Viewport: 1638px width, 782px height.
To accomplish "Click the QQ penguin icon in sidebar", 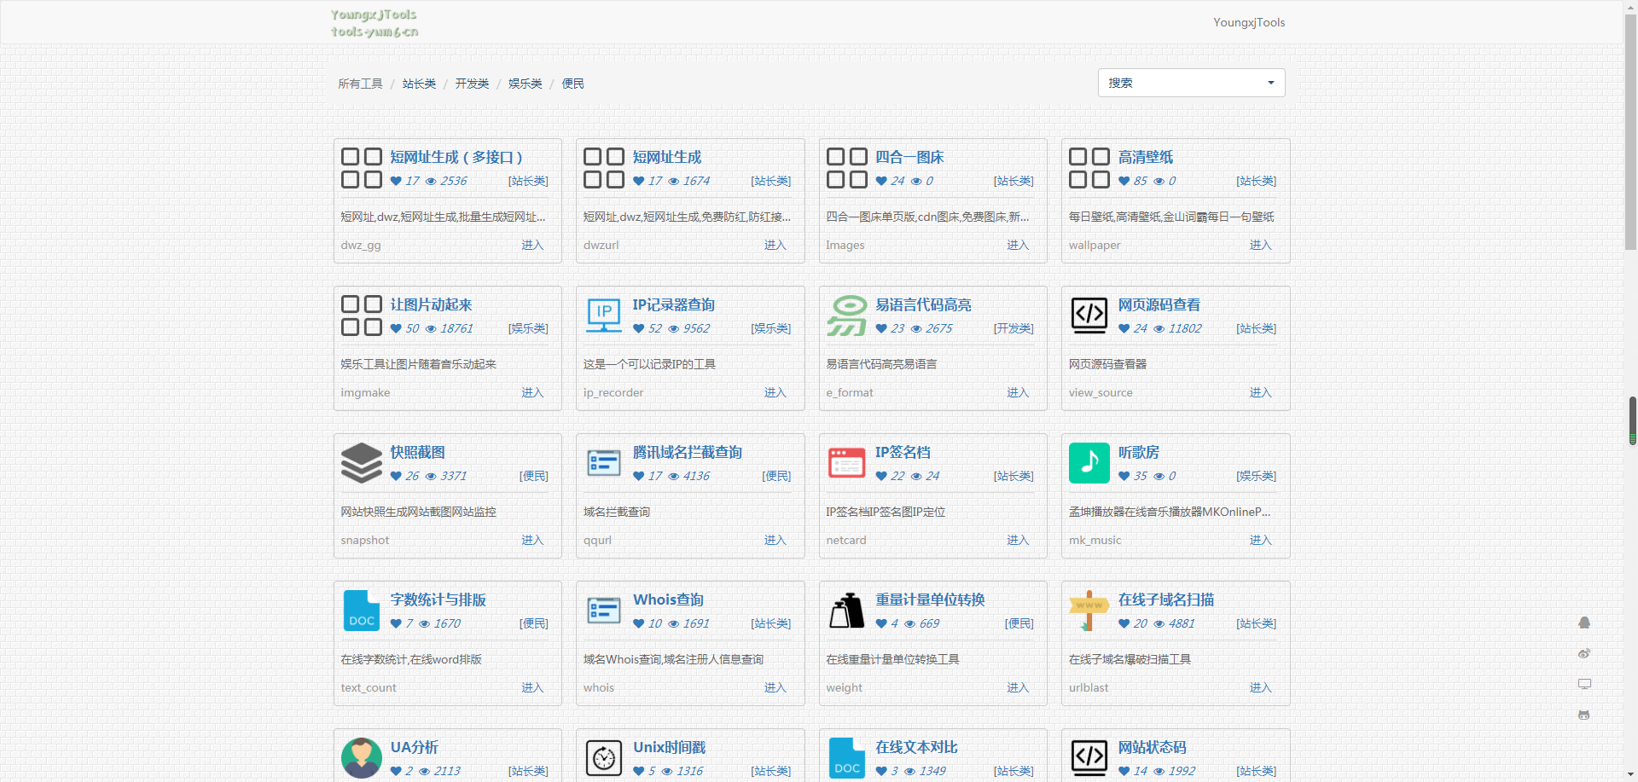I will [x=1584, y=623].
